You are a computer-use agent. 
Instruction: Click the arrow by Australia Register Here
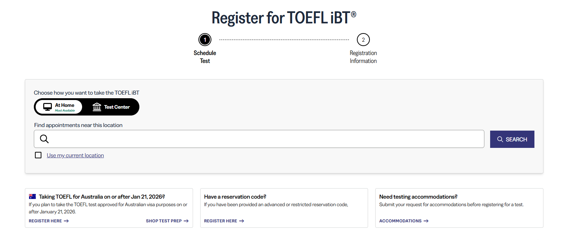click(x=66, y=221)
